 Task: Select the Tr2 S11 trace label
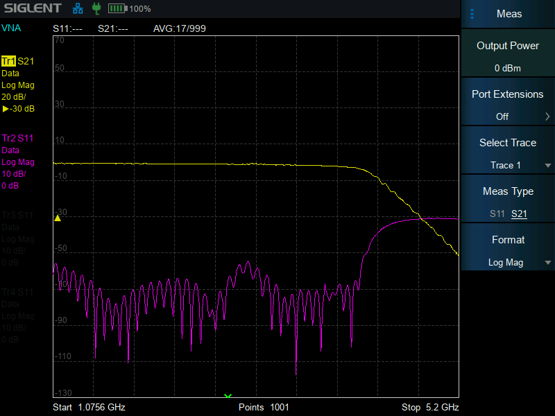18,138
